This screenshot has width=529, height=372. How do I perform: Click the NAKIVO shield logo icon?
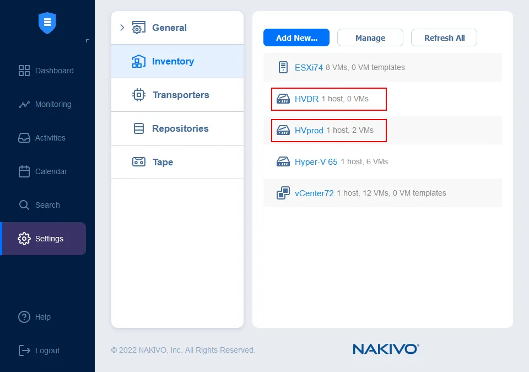tap(47, 23)
